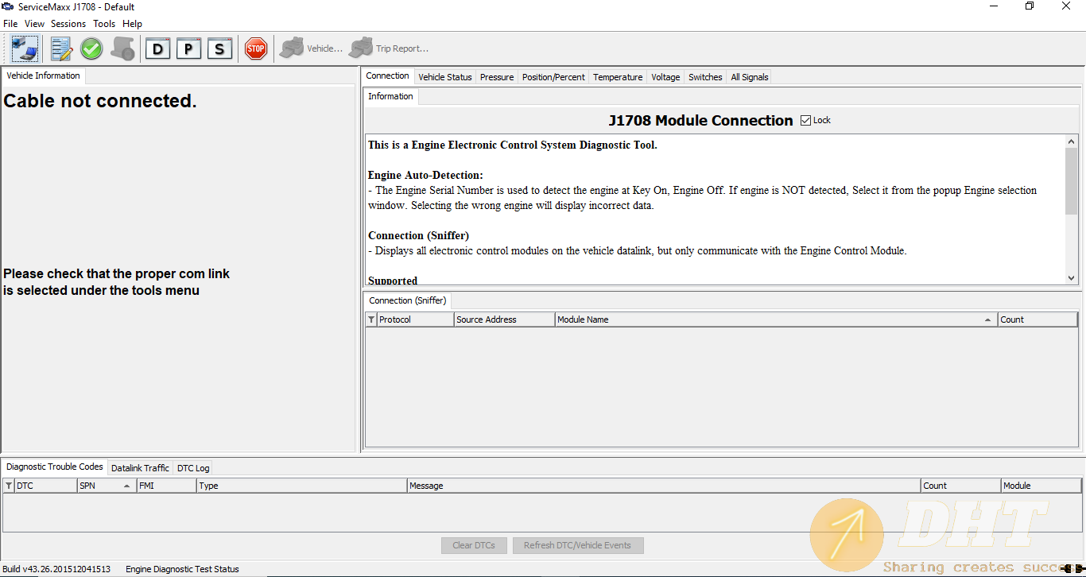Open the View menu
1086x577 pixels.
coord(34,24)
